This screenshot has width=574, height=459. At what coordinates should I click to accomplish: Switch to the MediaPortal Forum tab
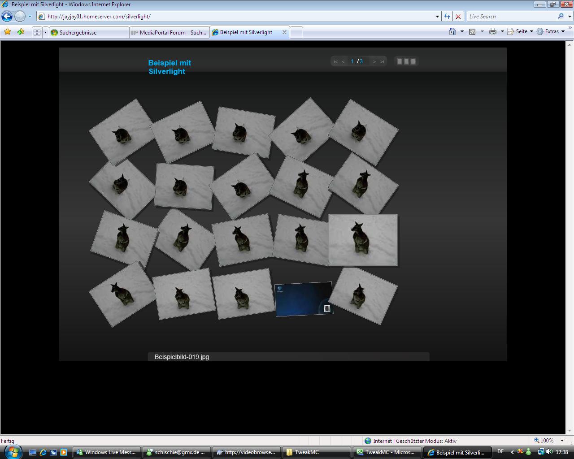[x=170, y=32]
